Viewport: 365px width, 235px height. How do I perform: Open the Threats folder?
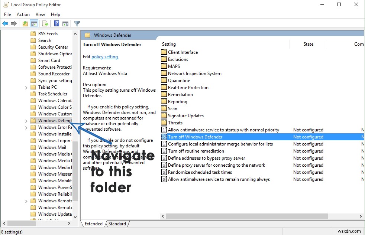click(172, 123)
